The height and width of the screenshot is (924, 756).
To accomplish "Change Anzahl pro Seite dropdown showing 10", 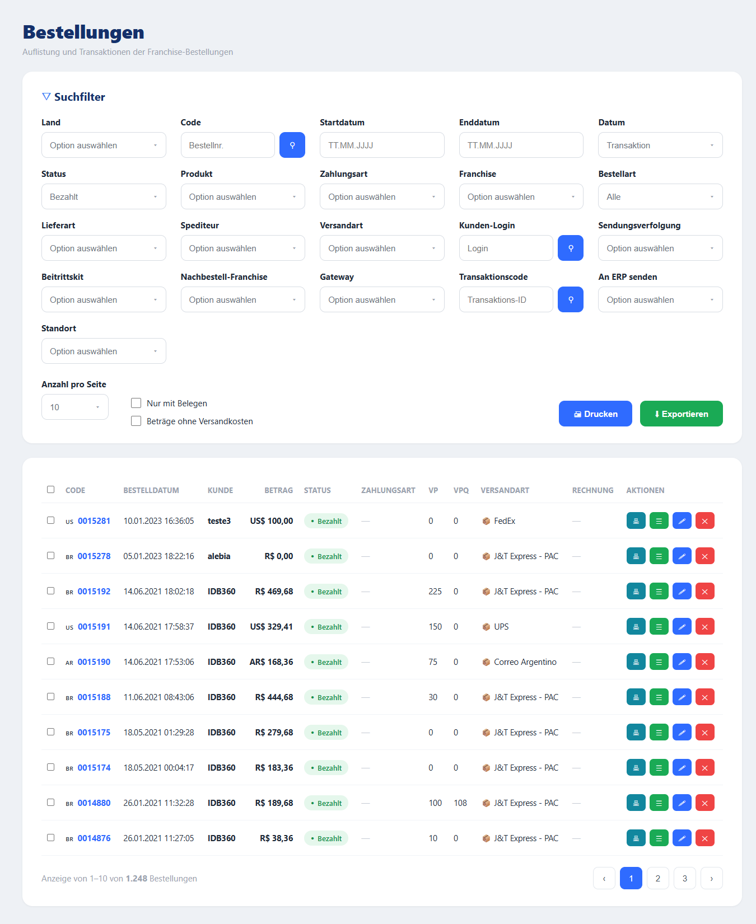I will tap(75, 407).
